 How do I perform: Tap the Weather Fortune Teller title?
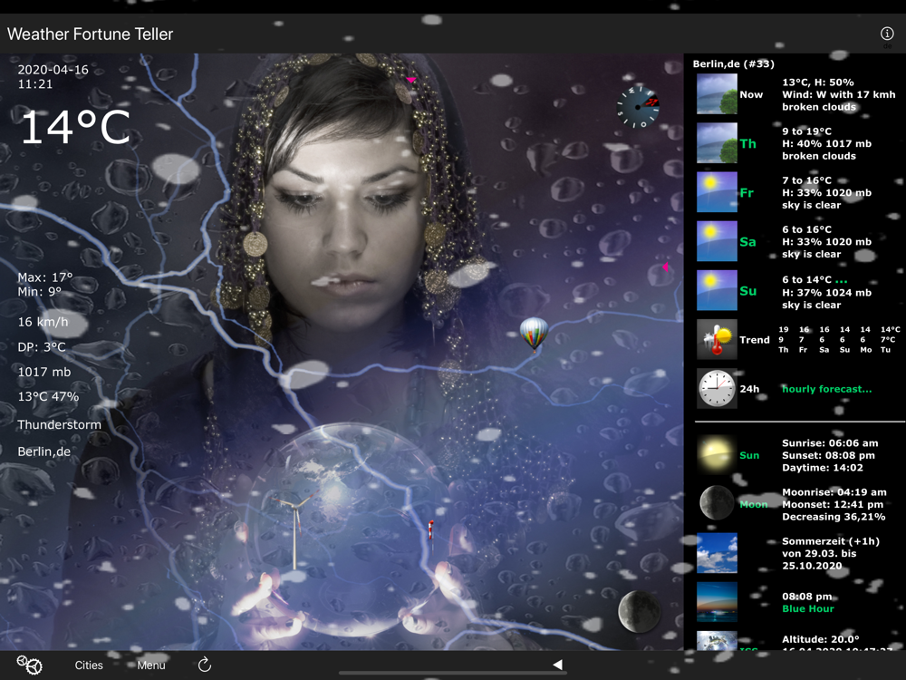[90, 34]
